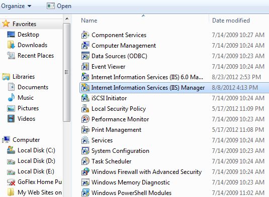This screenshot has height=197, width=269.
Task: Open the Videos library icon
Action: [x=11, y=119]
